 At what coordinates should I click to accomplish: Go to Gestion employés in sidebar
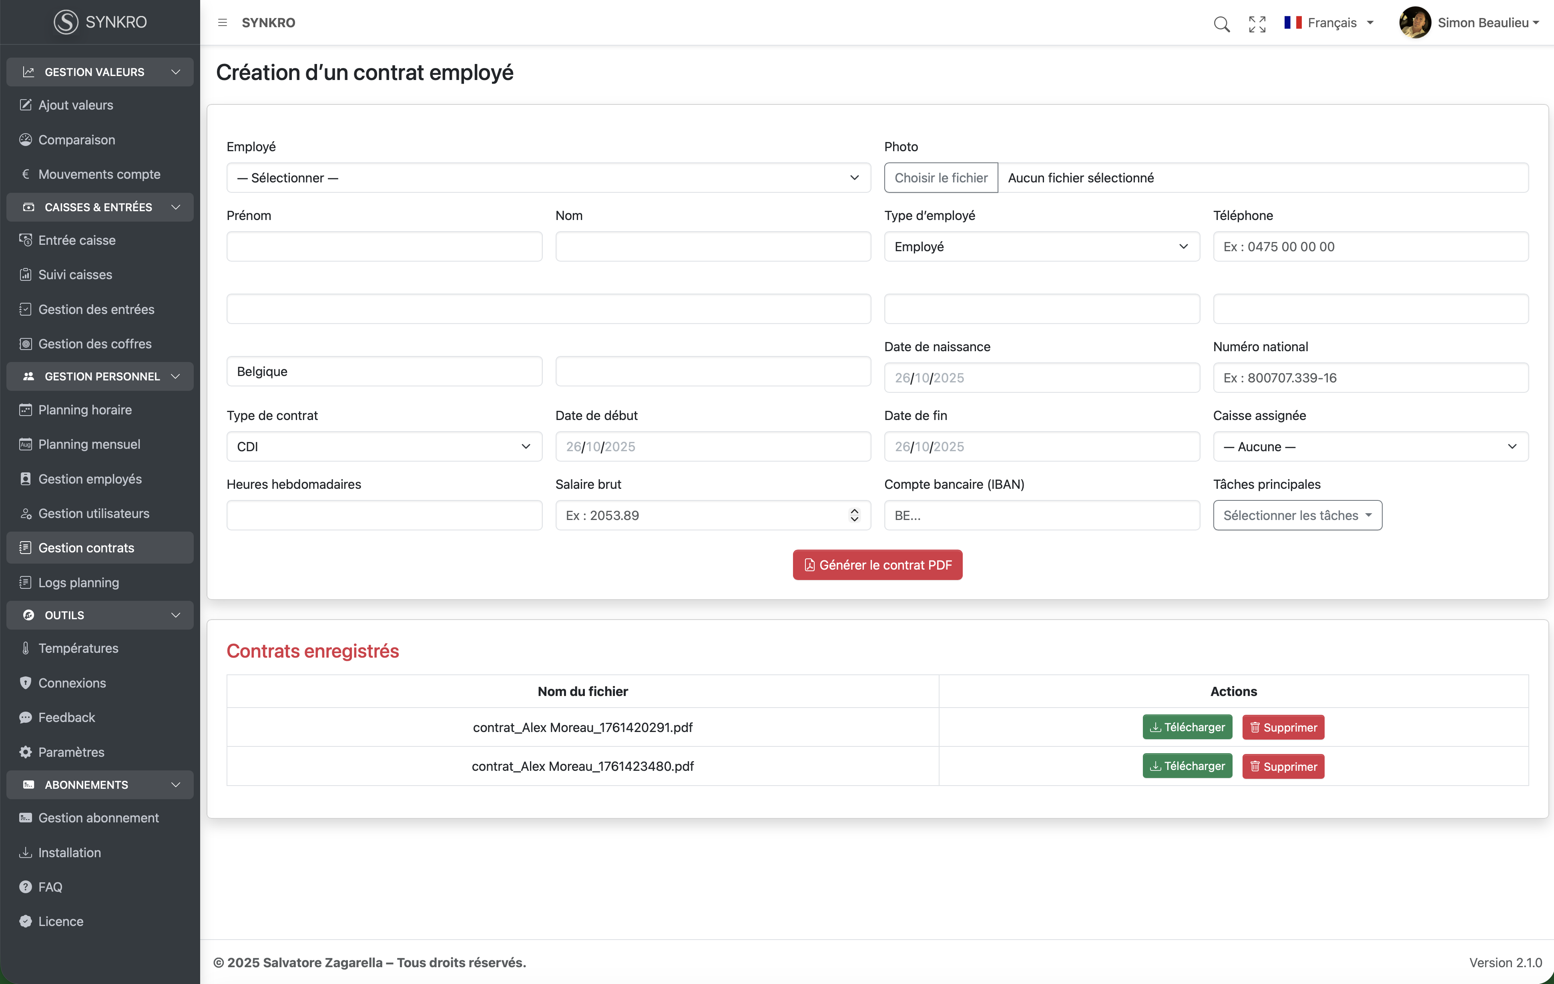90,479
